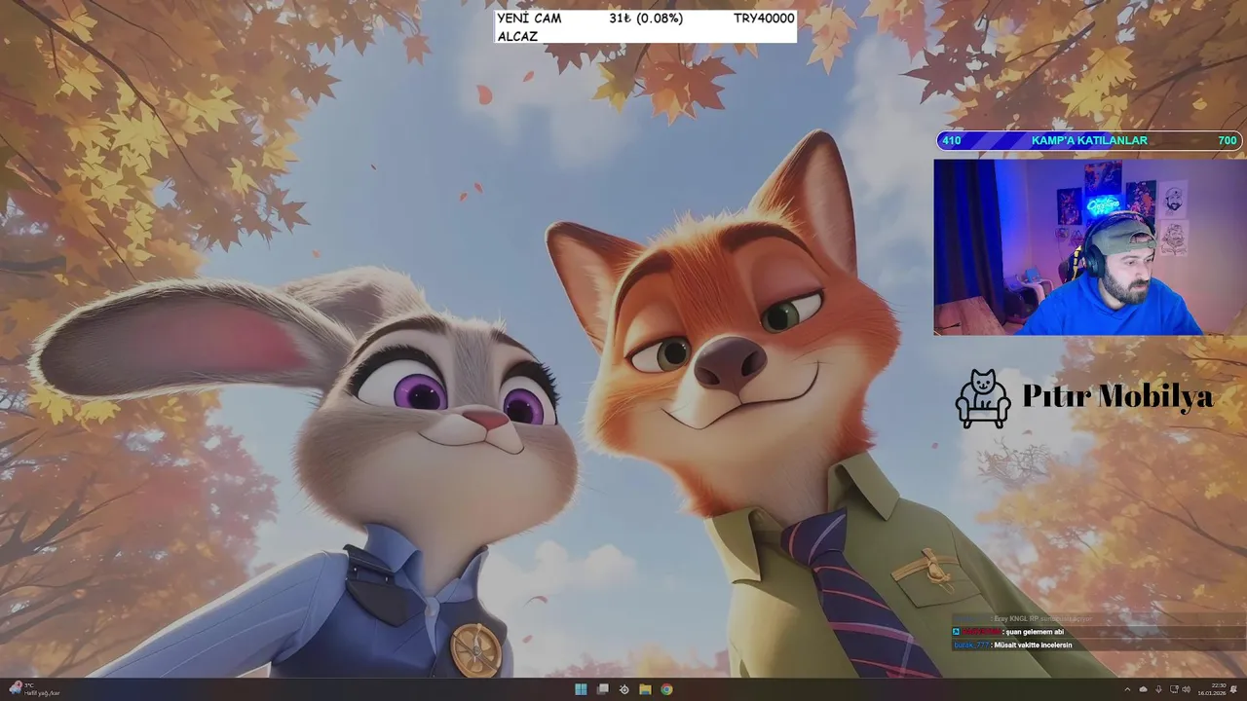Open the weather widget showing 3°C

tap(33, 689)
